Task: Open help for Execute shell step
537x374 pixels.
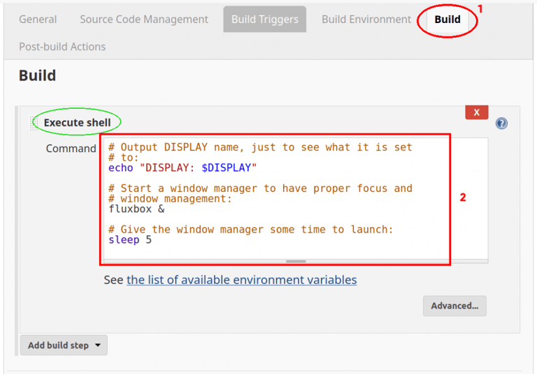Action: [501, 124]
